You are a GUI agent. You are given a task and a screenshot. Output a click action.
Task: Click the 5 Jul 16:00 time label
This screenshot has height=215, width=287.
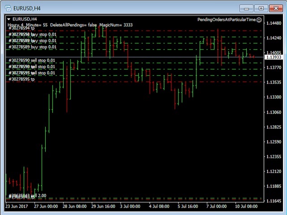(187, 206)
